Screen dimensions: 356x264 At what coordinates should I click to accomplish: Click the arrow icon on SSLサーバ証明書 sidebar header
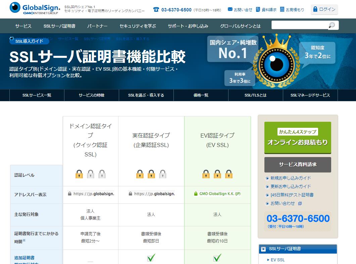point(263,249)
